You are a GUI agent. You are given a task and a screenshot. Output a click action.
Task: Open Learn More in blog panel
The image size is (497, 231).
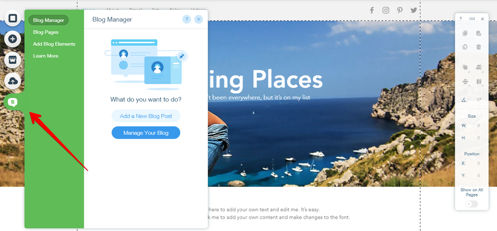click(x=45, y=56)
